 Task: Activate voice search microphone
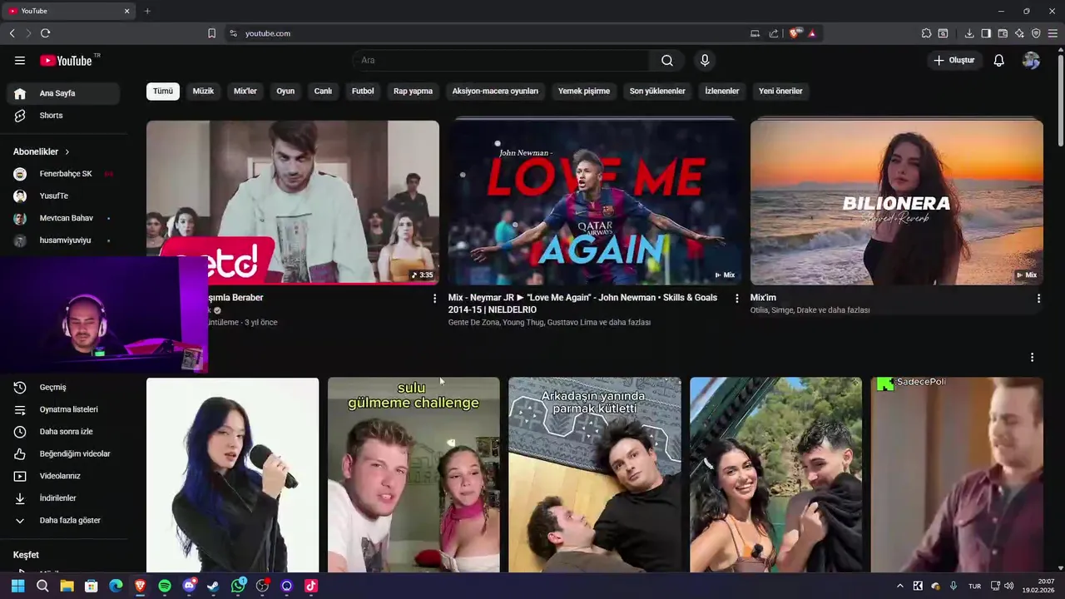tap(705, 60)
